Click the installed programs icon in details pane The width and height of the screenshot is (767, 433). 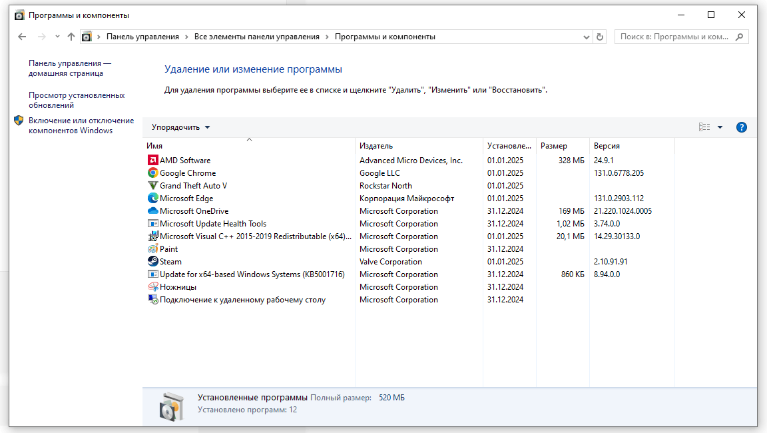pyautogui.click(x=172, y=406)
